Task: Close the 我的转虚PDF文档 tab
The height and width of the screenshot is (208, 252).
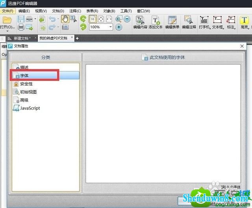Action: (x=72, y=37)
